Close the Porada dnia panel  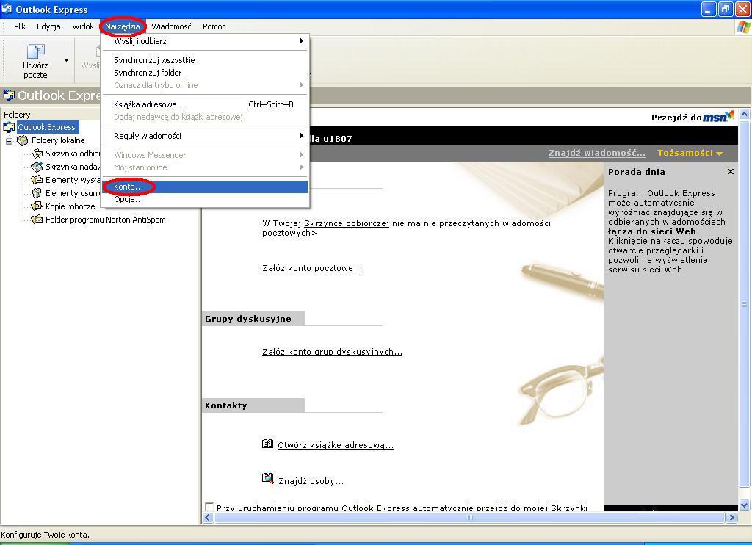730,172
